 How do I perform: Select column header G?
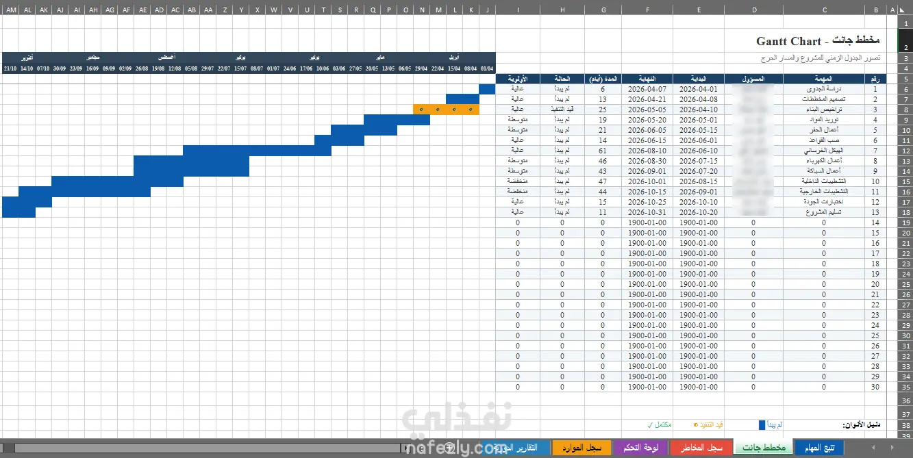pyautogui.click(x=603, y=10)
